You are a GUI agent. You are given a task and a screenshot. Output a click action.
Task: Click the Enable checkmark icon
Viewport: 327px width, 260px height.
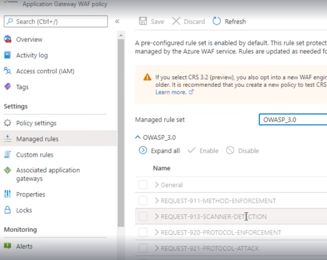point(192,150)
